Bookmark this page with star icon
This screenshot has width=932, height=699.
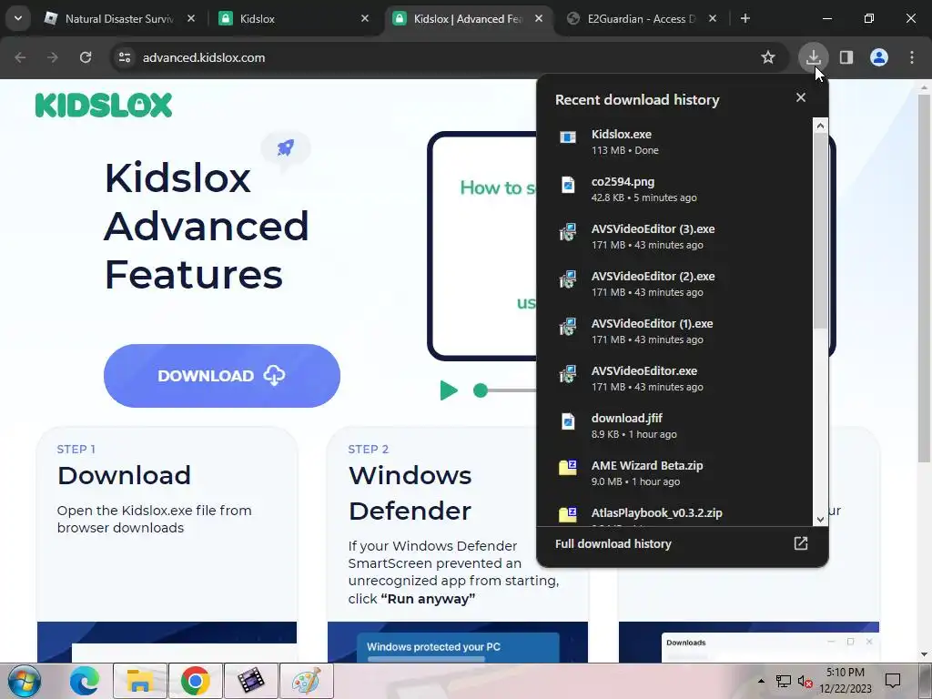(x=768, y=57)
